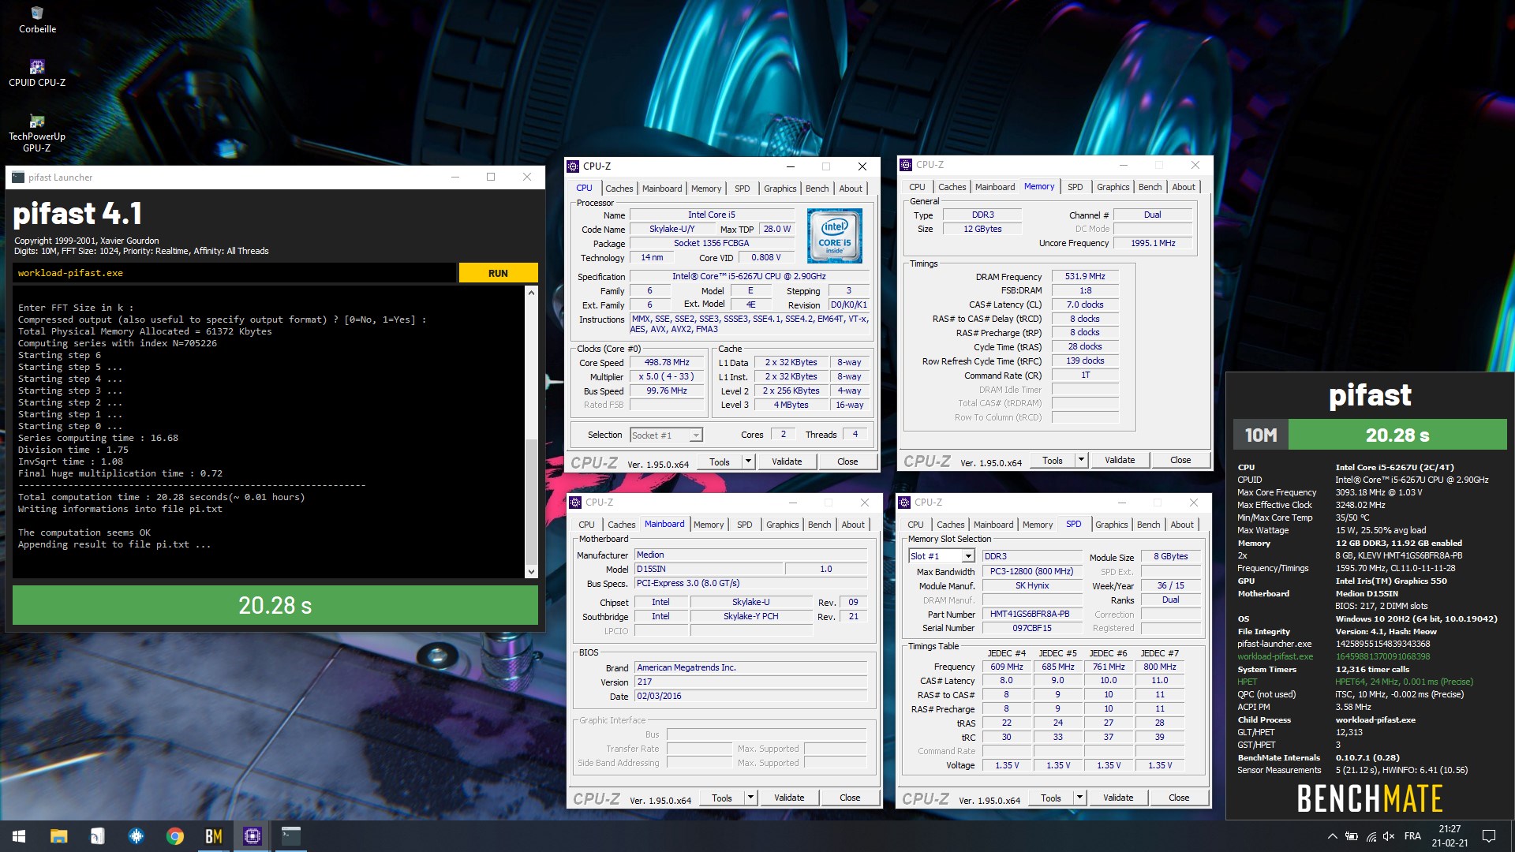Click the Part Number HMT41GS6BFR8A-PB field

pyautogui.click(x=1031, y=614)
